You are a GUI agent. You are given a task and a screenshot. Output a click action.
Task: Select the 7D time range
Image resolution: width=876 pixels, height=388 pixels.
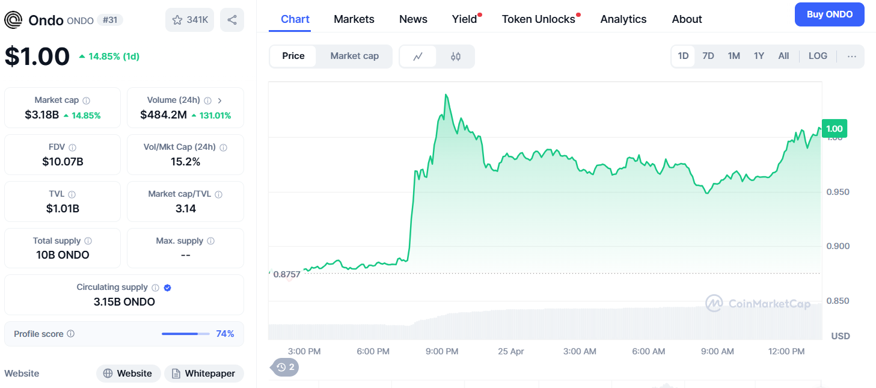tap(708, 56)
